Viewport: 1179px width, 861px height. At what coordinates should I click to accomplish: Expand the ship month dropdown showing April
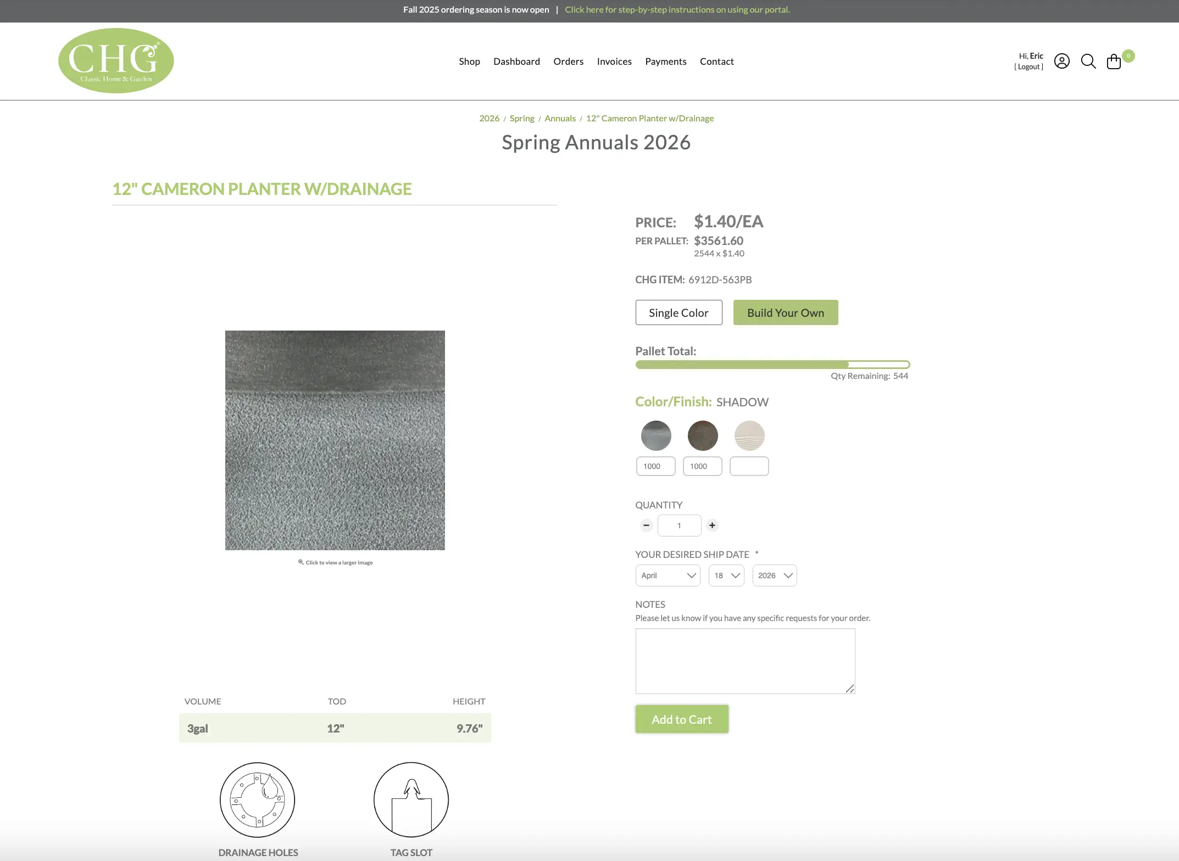tap(668, 575)
